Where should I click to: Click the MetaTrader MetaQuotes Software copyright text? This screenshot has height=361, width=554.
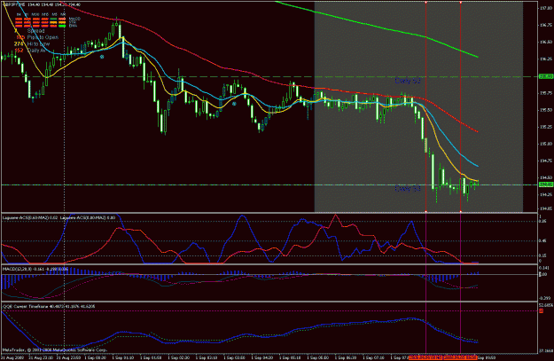(x=55, y=350)
